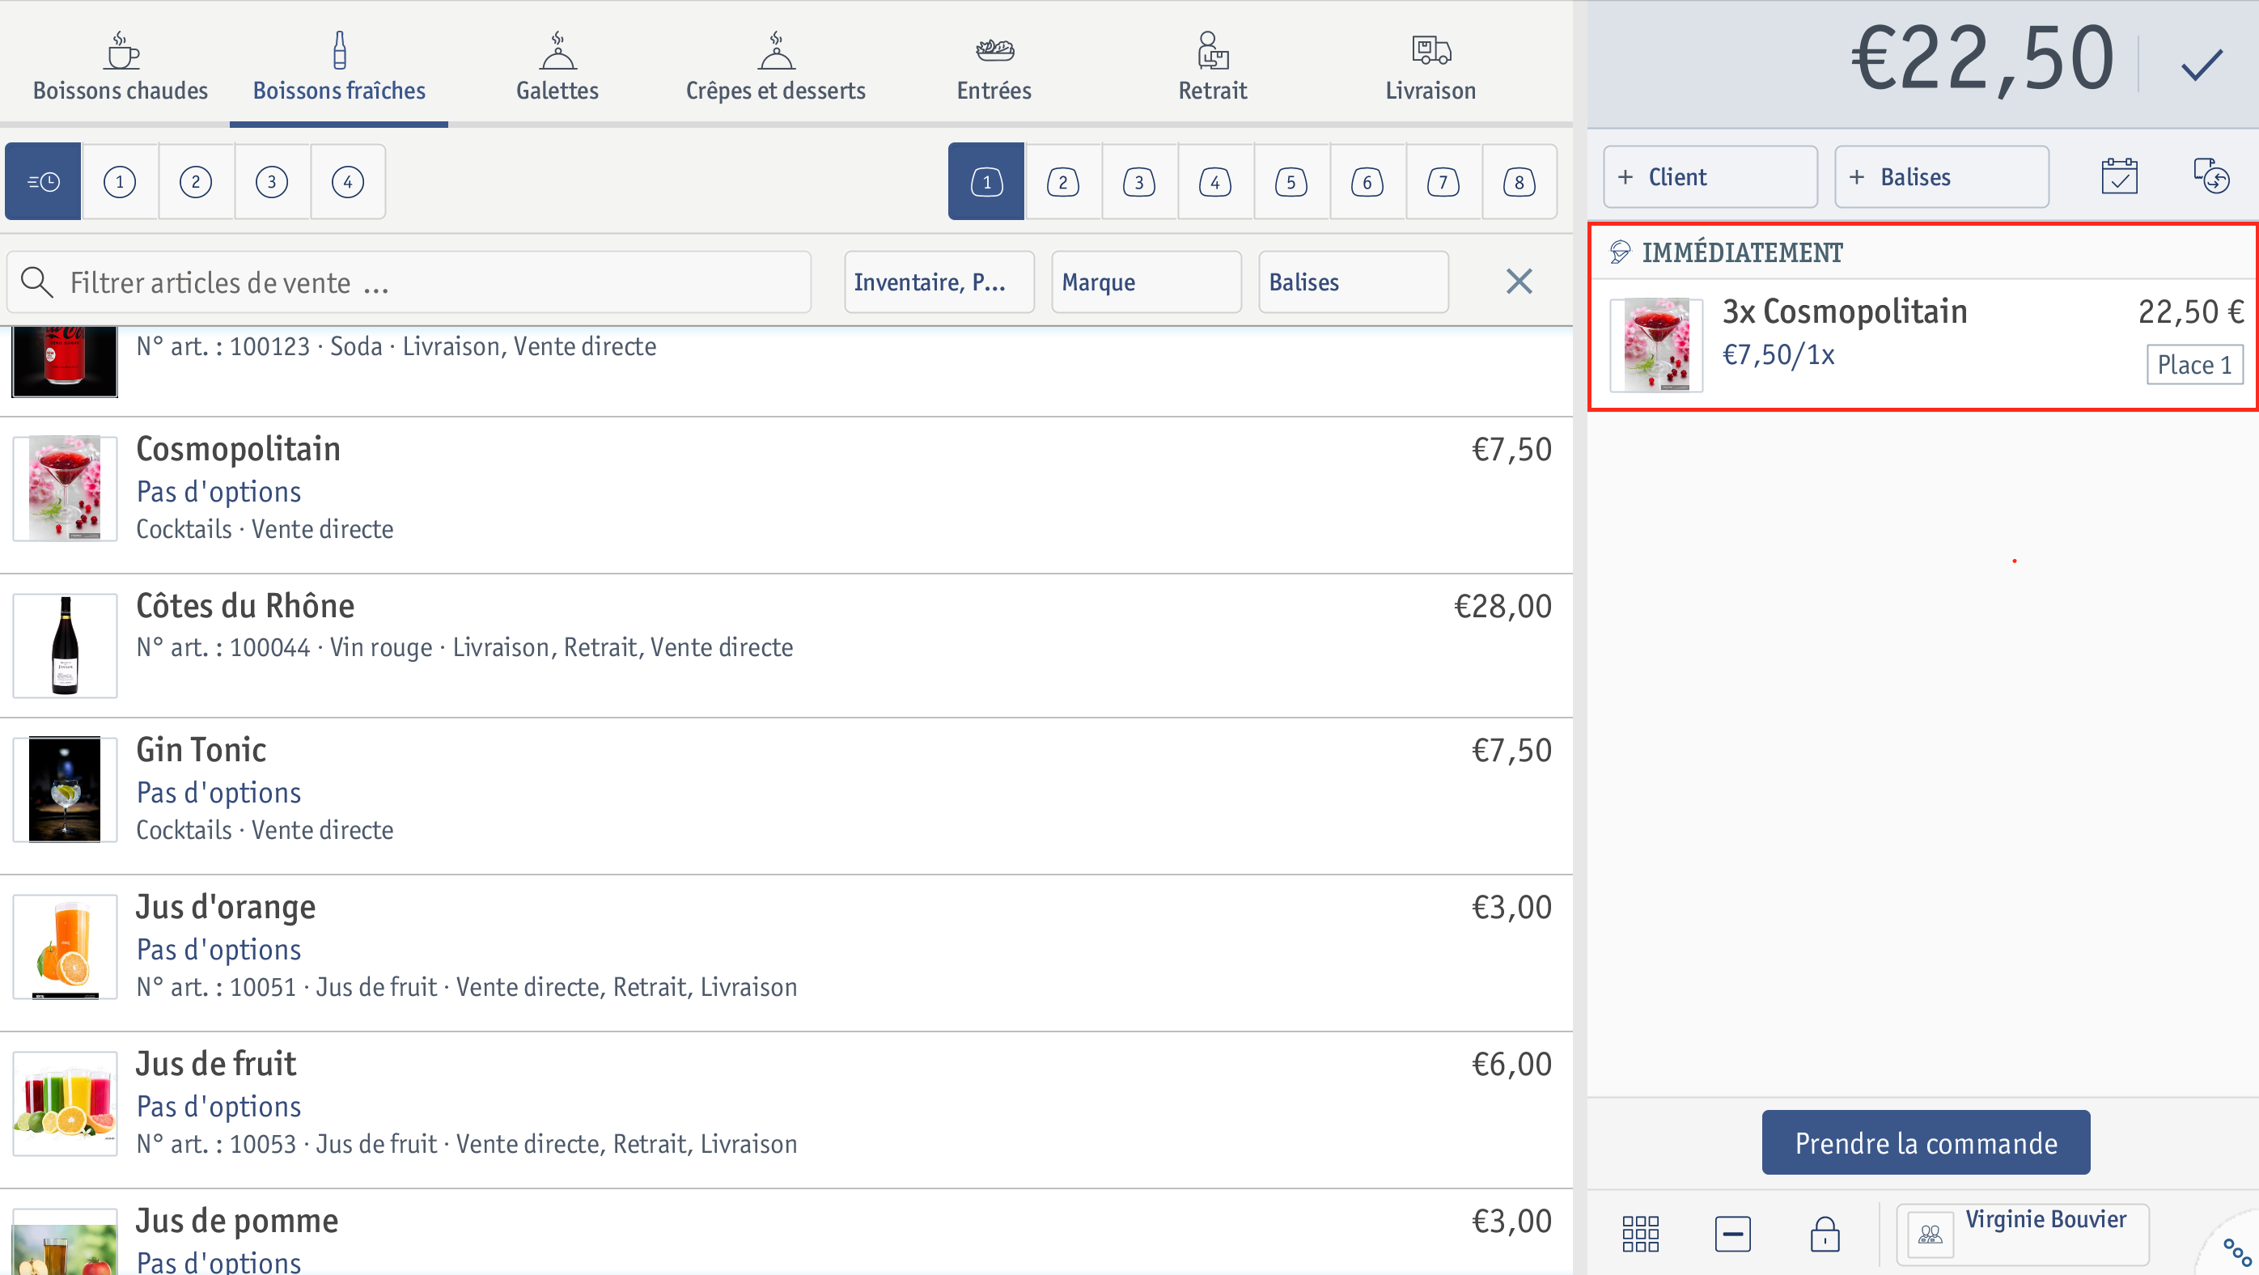Click the Côtes du Rhône bottle thumbnail
This screenshot has height=1275, width=2259.
point(65,646)
